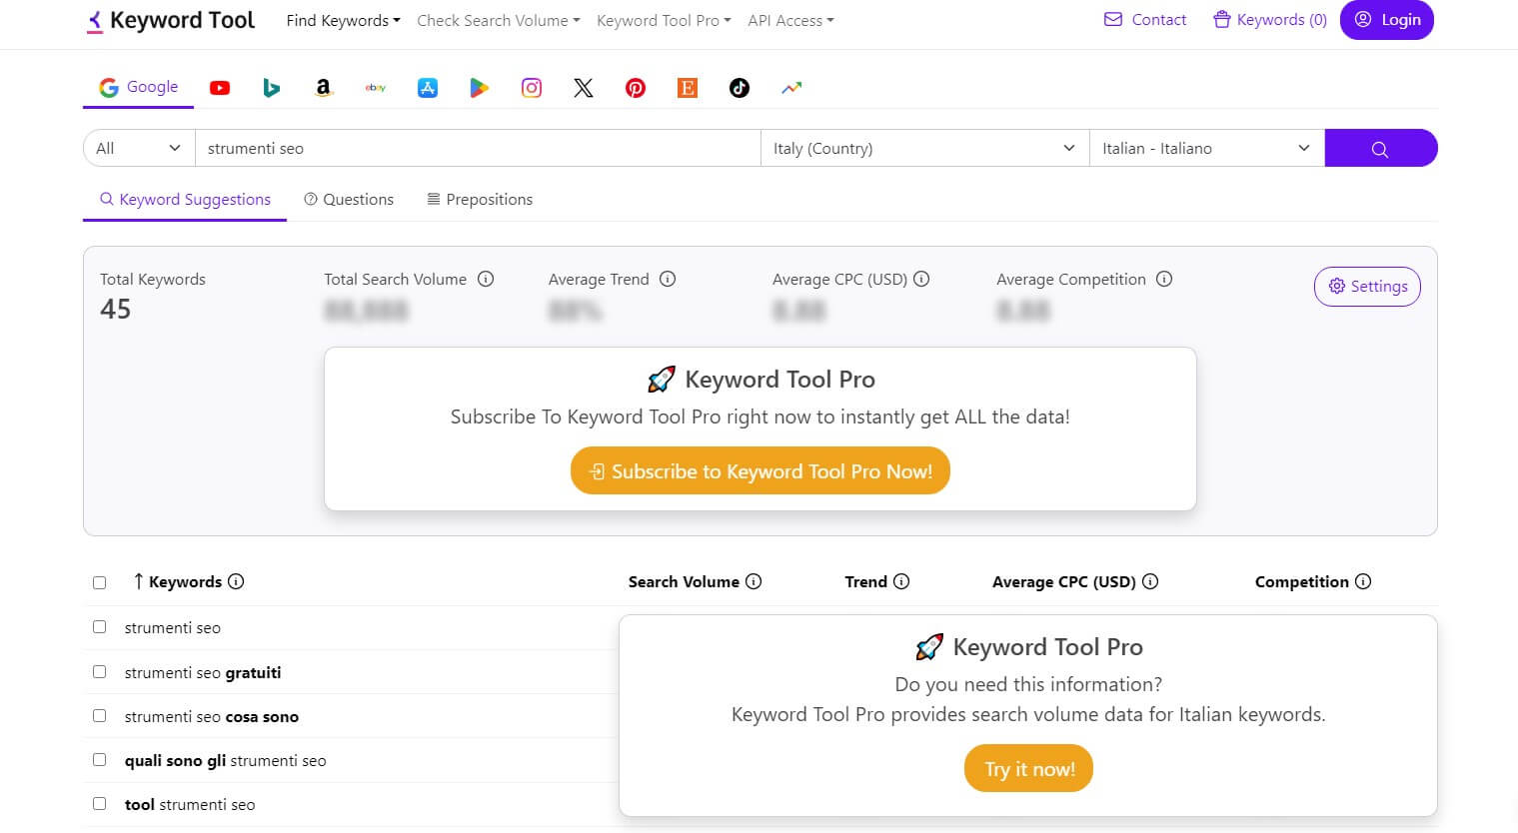
Task: Switch to Instagram keyword source
Action: tap(532, 88)
